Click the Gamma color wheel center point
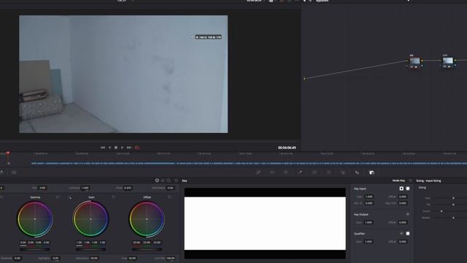Viewport: 467px width, 263px height. click(x=35, y=219)
